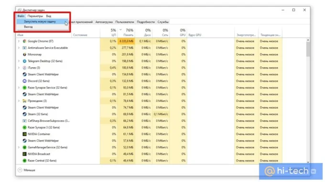Sort by the Энергопотребление column header

coord(247,35)
